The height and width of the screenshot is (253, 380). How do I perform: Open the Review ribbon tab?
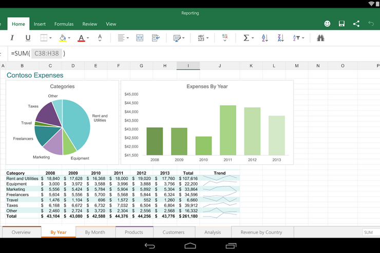[90, 24]
